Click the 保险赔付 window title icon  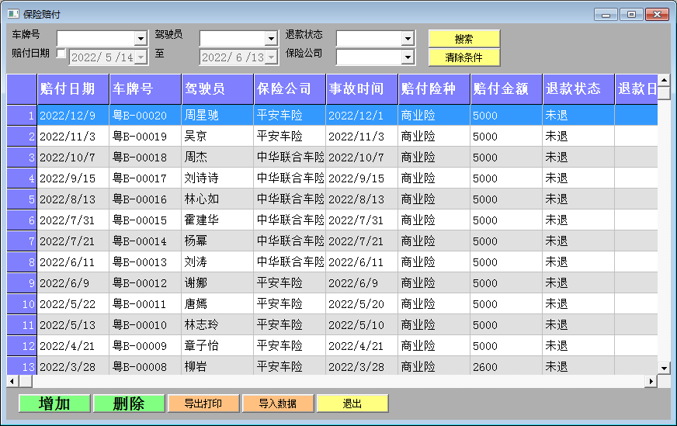13,14
